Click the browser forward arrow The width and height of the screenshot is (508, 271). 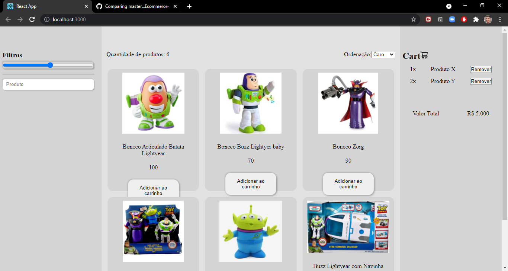[20, 19]
